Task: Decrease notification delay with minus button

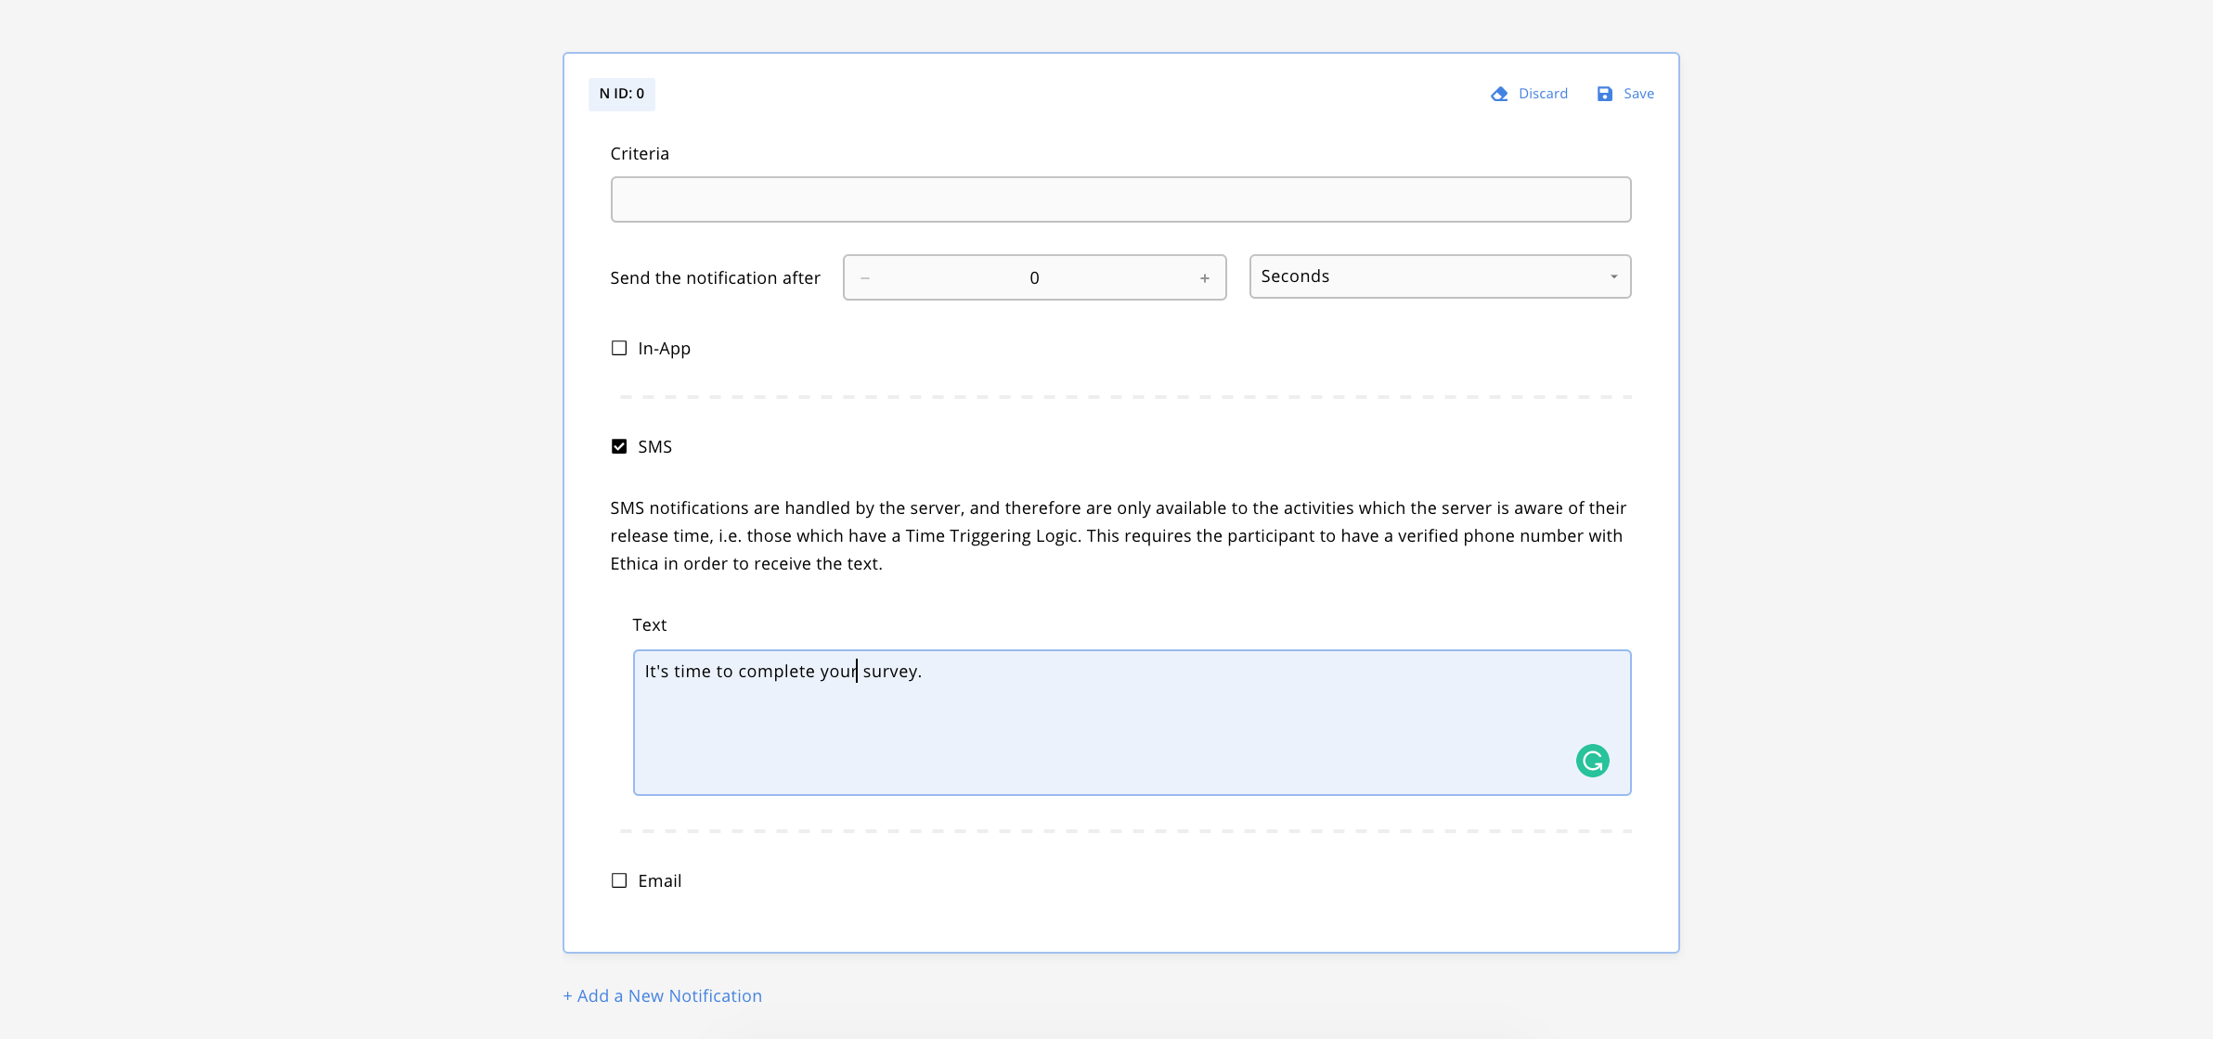Action: click(x=865, y=278)
